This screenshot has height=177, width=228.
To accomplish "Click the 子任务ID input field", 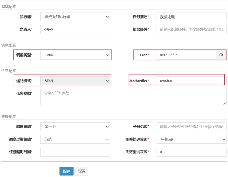I will coord(191,127).
